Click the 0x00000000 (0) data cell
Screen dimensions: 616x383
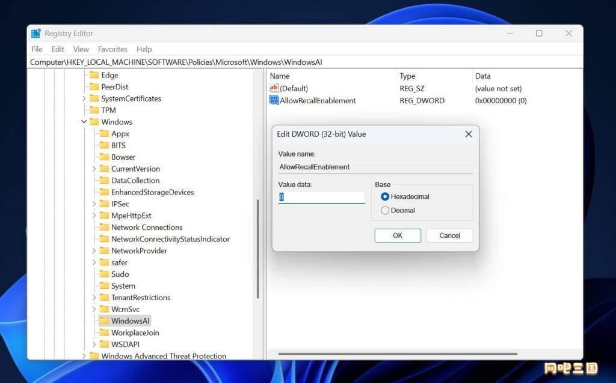pos(501,101)
